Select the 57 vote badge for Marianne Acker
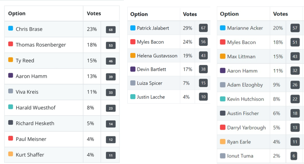The image size is (304, 164). (x=295, y=28)
